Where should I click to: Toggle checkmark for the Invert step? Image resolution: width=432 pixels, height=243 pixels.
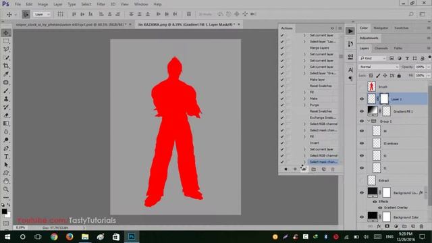click(x=282, y=142)
